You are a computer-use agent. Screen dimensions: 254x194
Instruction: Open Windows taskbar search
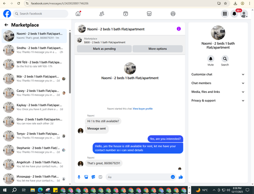click(14, 190)
